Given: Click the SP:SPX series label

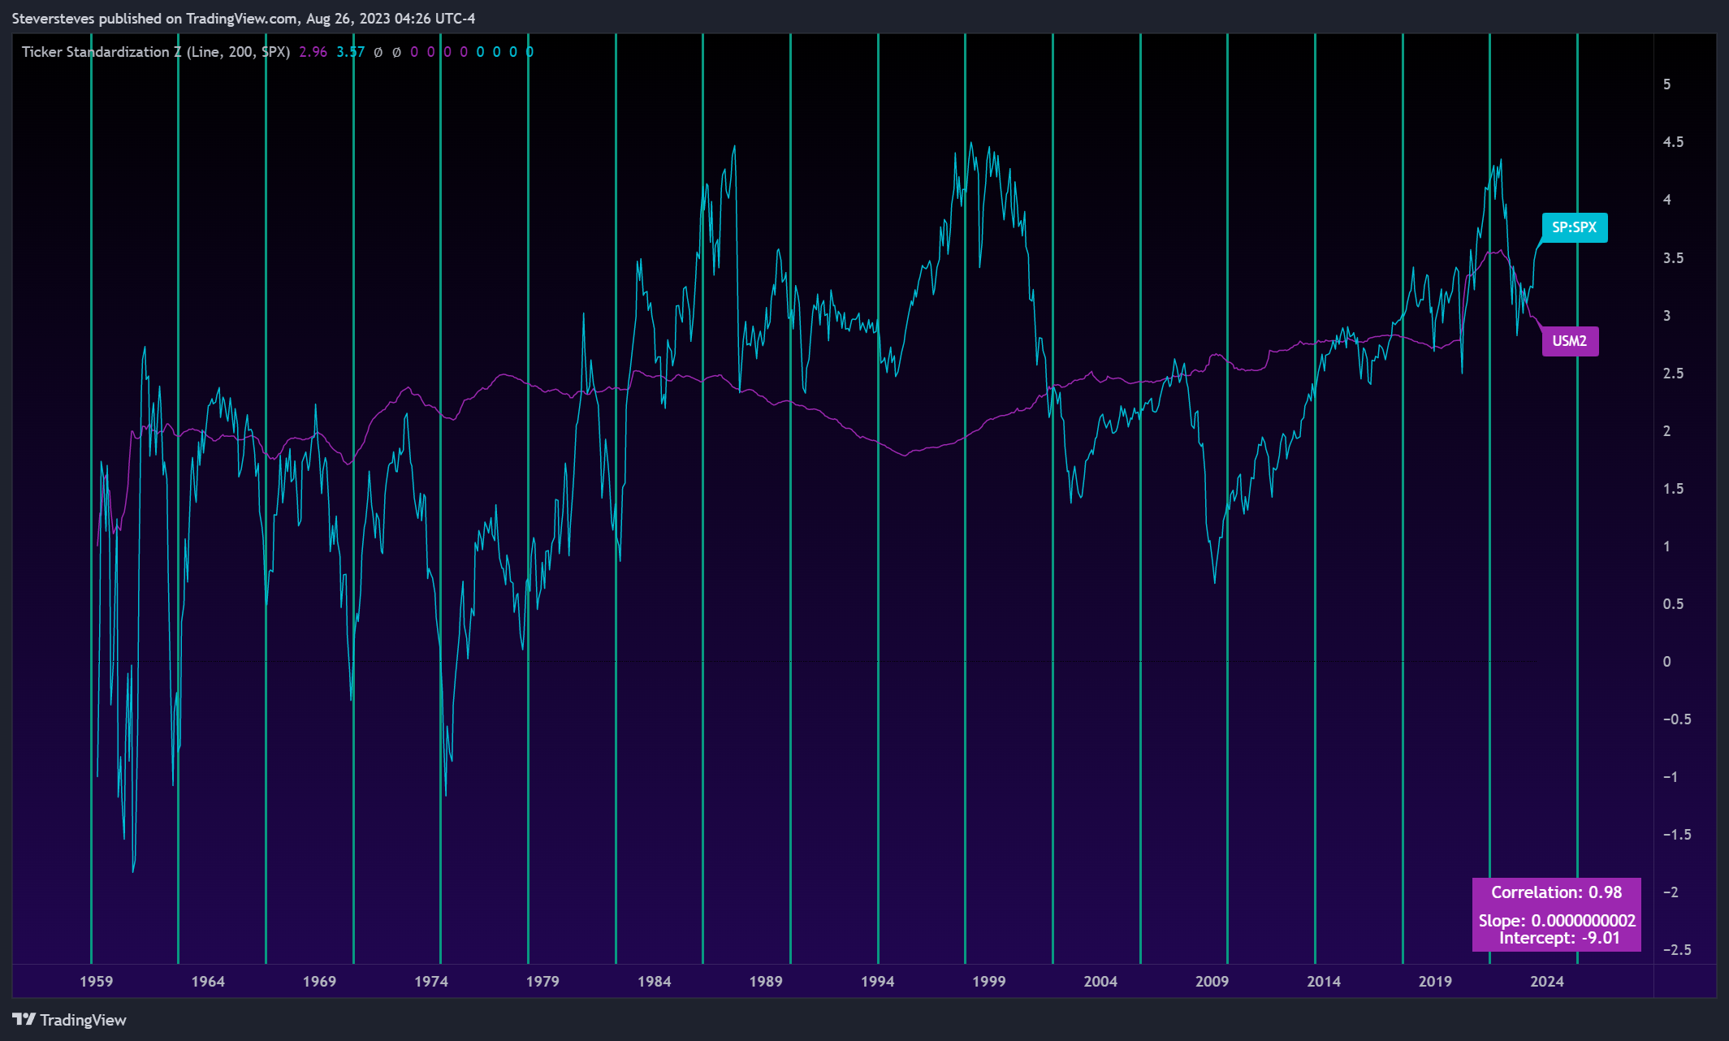Looking at the screenshot, I should tap(1574, 227).
